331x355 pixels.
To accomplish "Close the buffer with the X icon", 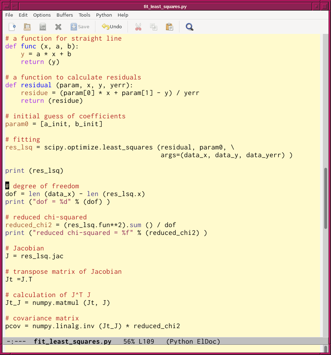I will pos(58,27).
